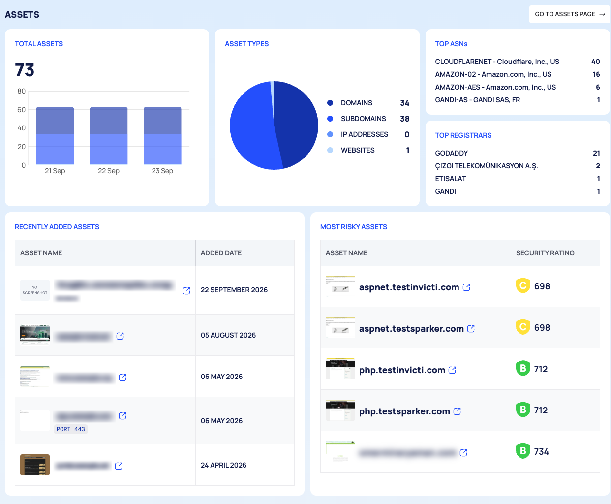Select the Websites legend color dot
Viewport: 611px width, 504px height.
pos(330,150)
